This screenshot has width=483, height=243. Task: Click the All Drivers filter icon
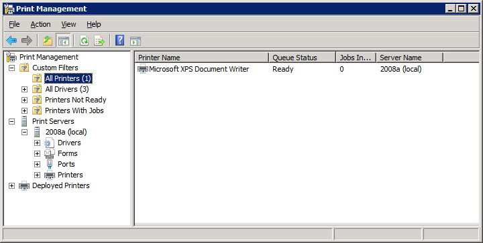click(37, 89)
